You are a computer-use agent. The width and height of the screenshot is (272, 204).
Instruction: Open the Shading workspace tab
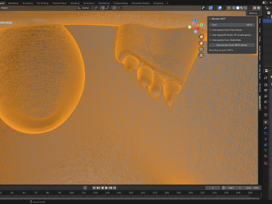75,3
